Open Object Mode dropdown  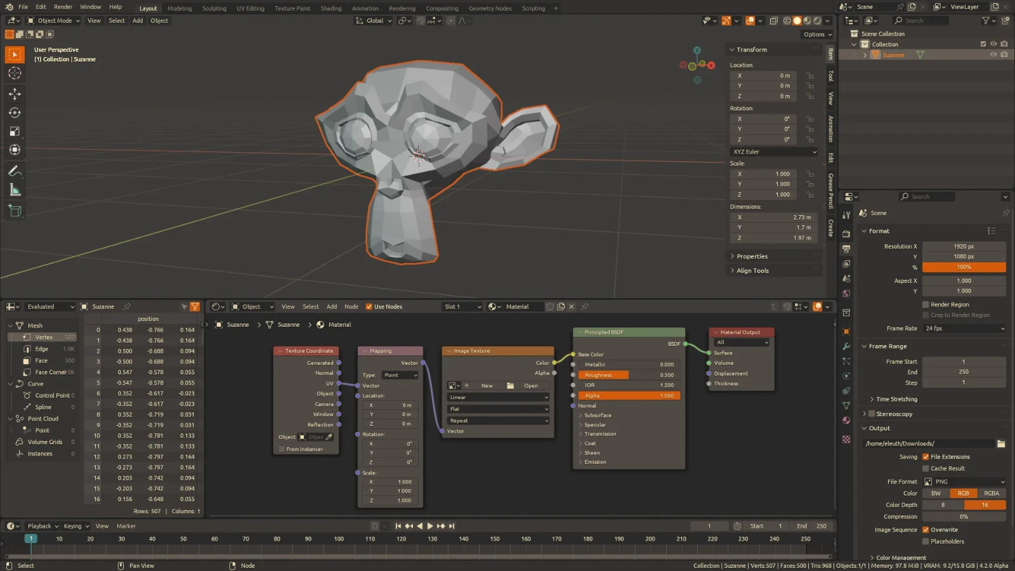tap(54, 21)
